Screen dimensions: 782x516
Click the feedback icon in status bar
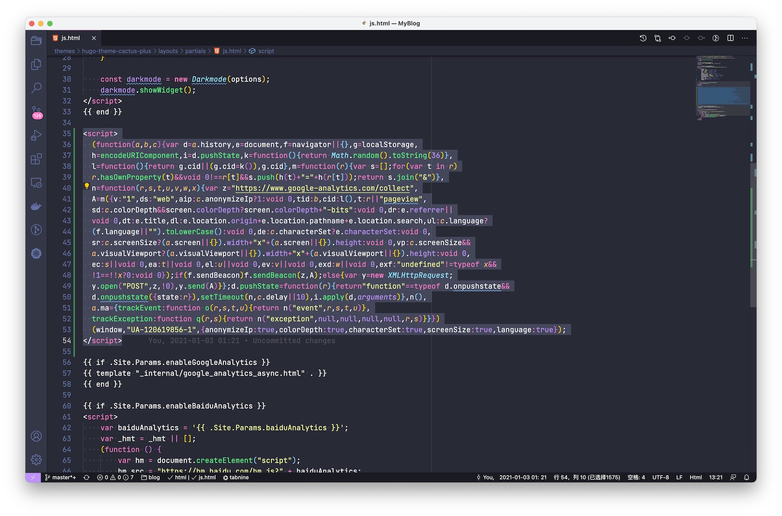click(733, 477)
